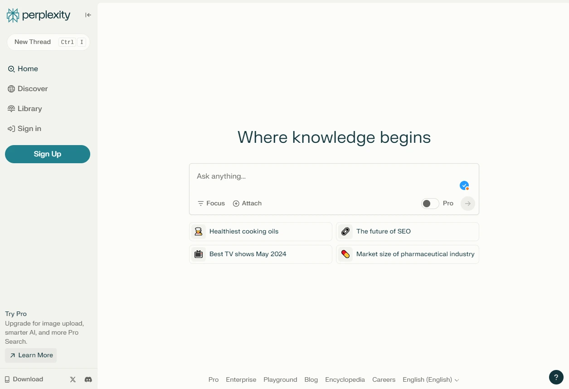Enable the Pro search toggle

430,204
